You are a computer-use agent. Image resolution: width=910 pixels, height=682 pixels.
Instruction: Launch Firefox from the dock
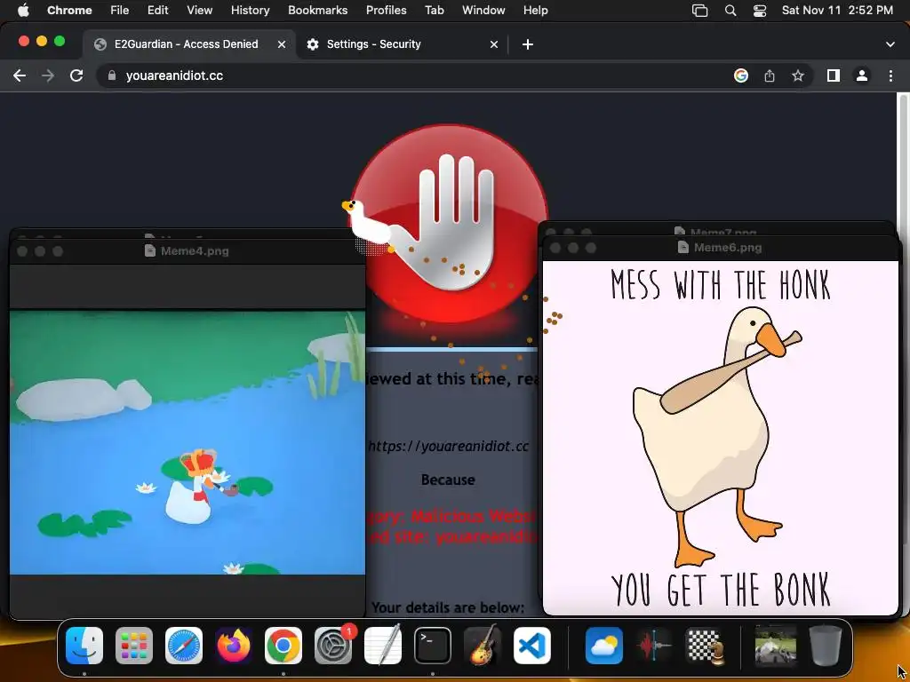click(x=234, y=646)
